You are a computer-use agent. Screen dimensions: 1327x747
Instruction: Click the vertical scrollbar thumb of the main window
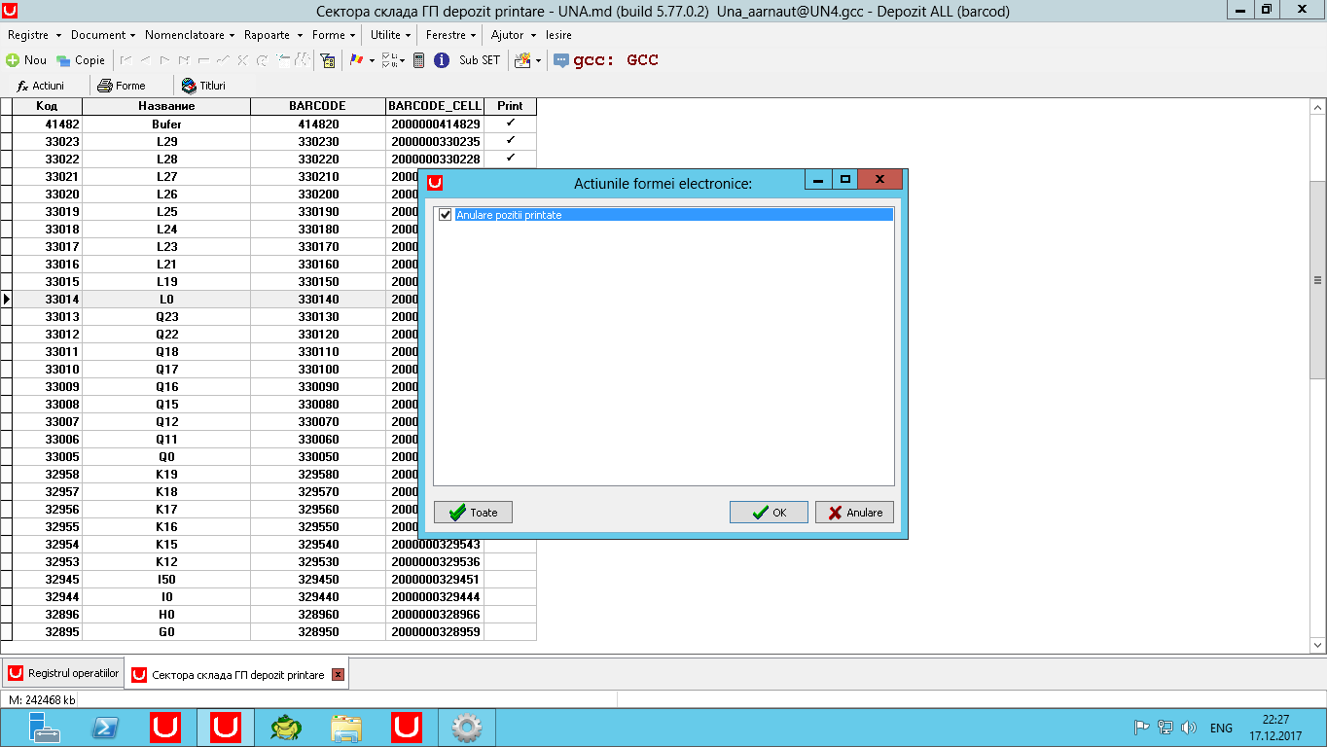[x=1318, y=279]
